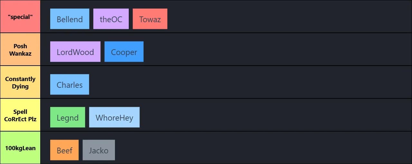Click the green Legnd tile
The image size is (412, 164).
click(x=68, y=117)
